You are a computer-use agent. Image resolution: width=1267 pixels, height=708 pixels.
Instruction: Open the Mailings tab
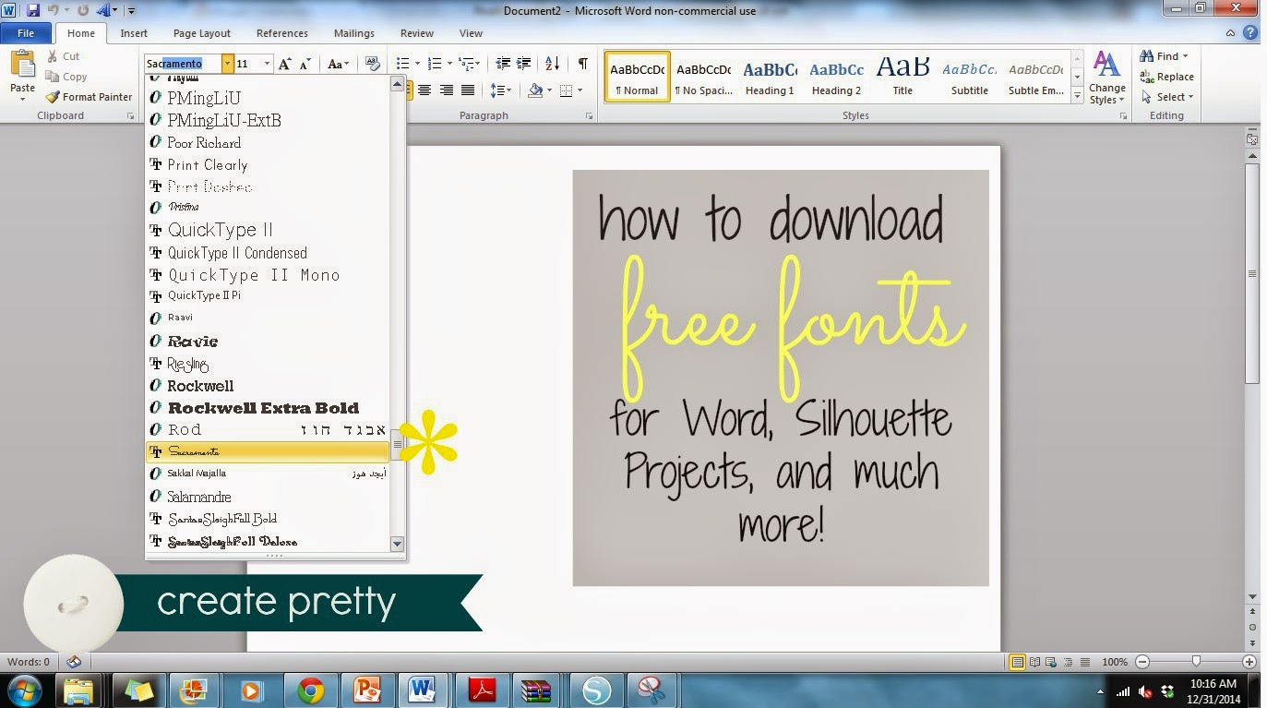pyautogui.click(x=354, y=33)
